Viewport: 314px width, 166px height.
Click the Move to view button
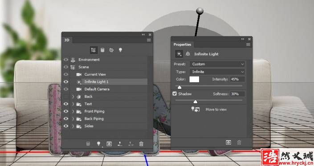pyautogui.click(x=209, y=109)
